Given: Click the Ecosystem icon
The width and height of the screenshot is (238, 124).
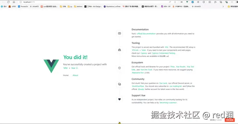Looking at the screenshot, I should point(119,68).
